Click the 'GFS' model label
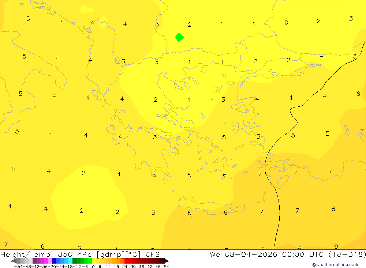 (x=153, y=254)
